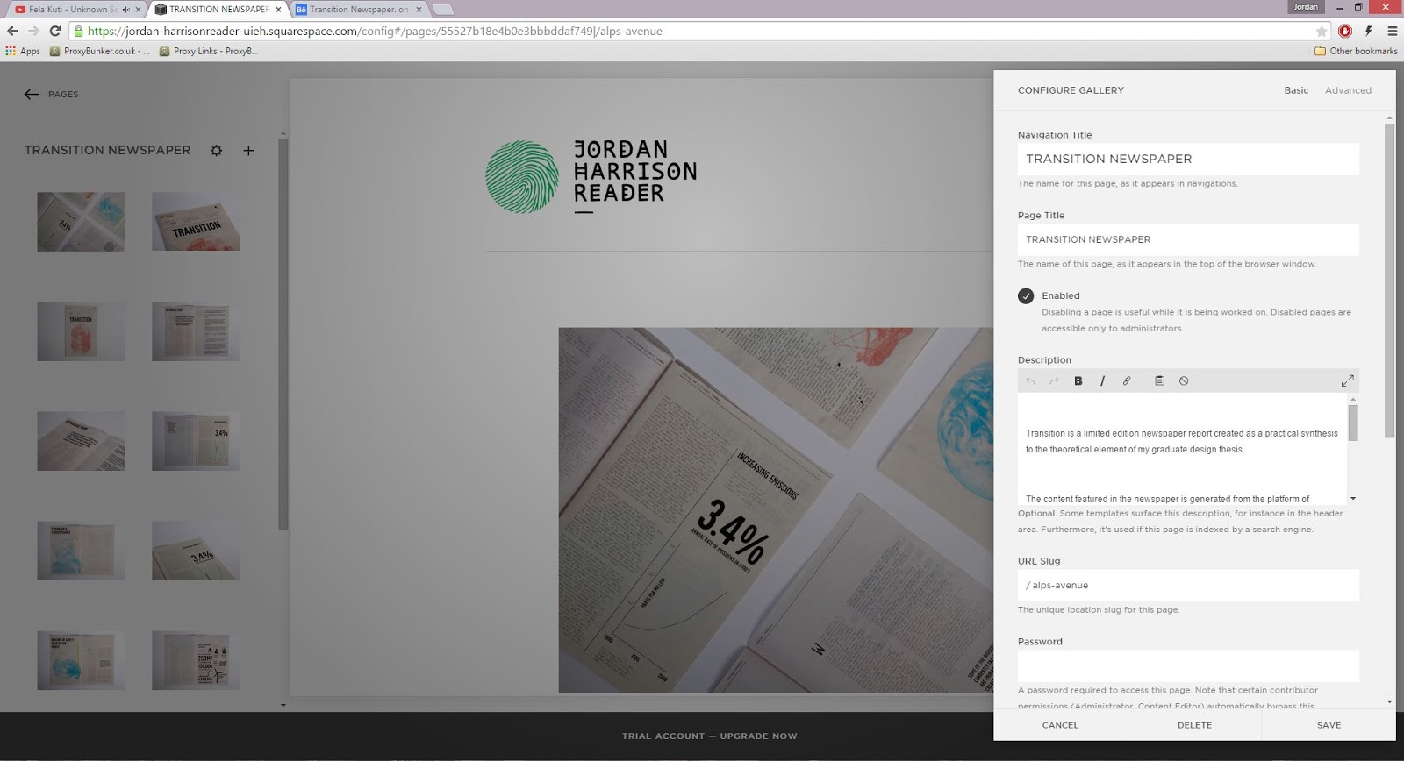Select the upright Transition cover thumbnail
This screenshot has height=761, width=1404.
coord(81,331)
